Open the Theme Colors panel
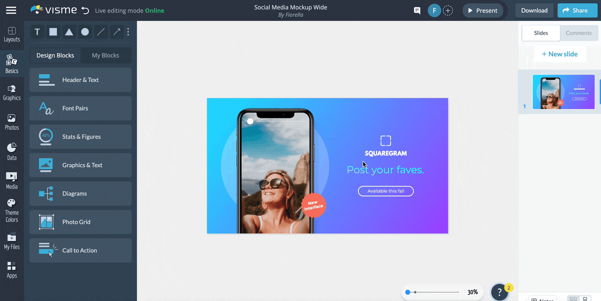This screenshot has height=301, width=601. click(12, 210)
